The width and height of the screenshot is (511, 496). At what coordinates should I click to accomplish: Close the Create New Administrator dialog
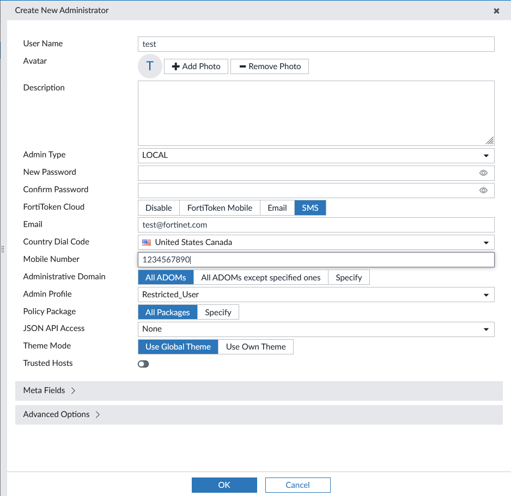(x=496, y=11)
